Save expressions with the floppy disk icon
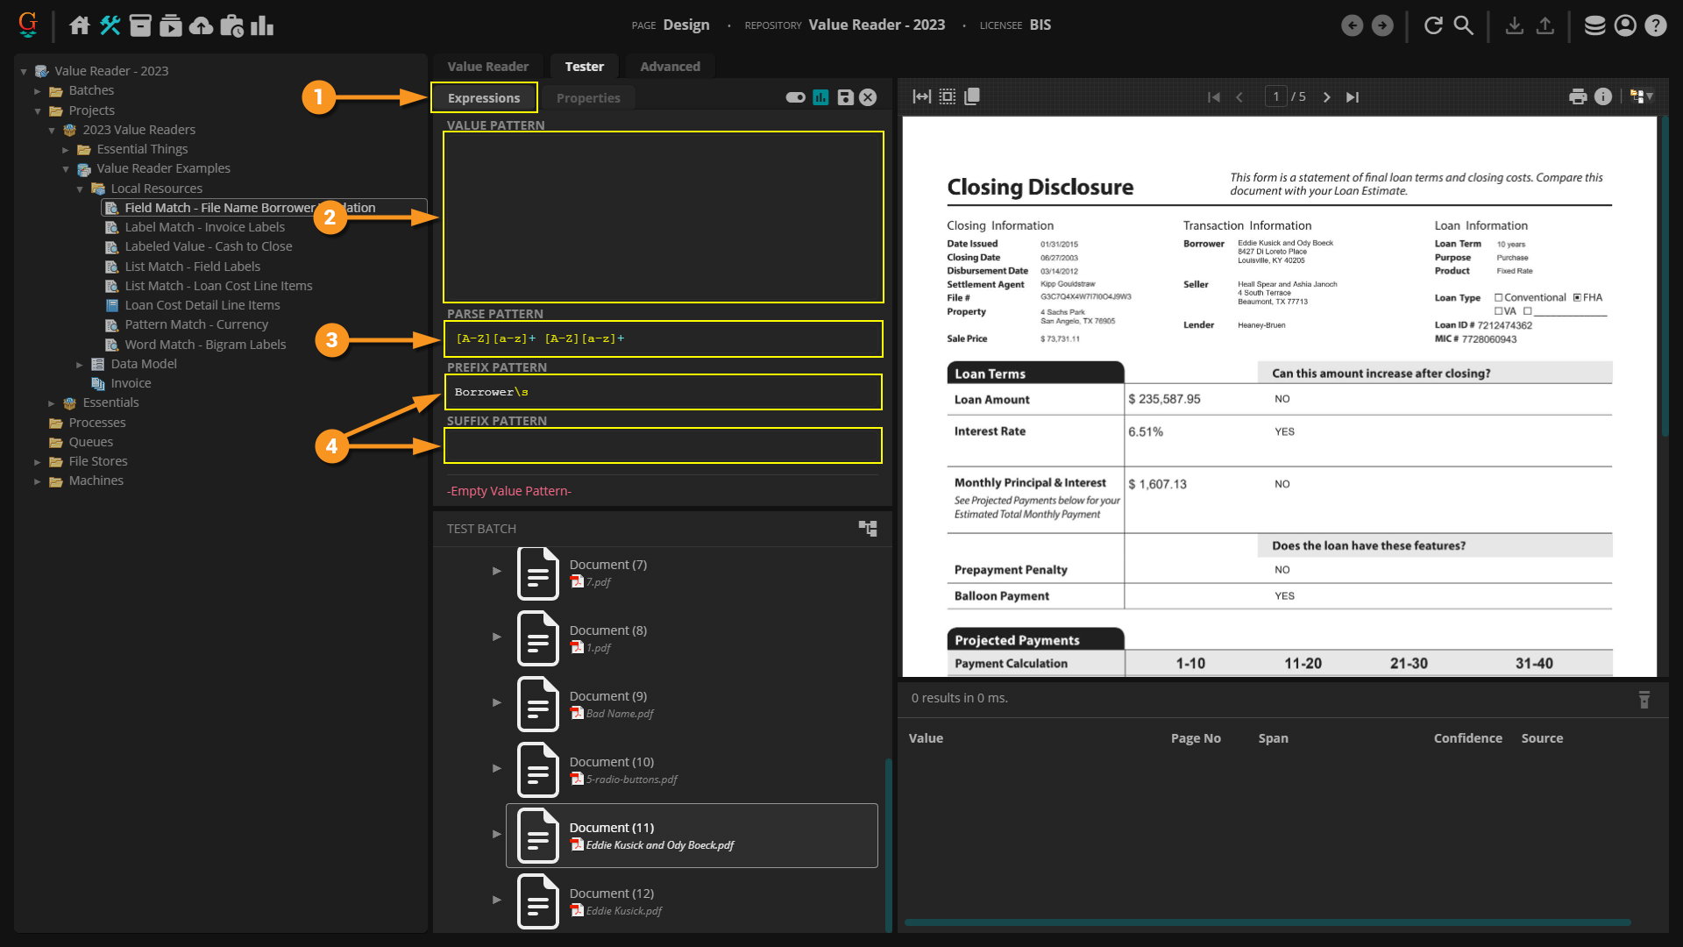The width and height of the screenshot is (1683, 947). [x=845, y=97]
